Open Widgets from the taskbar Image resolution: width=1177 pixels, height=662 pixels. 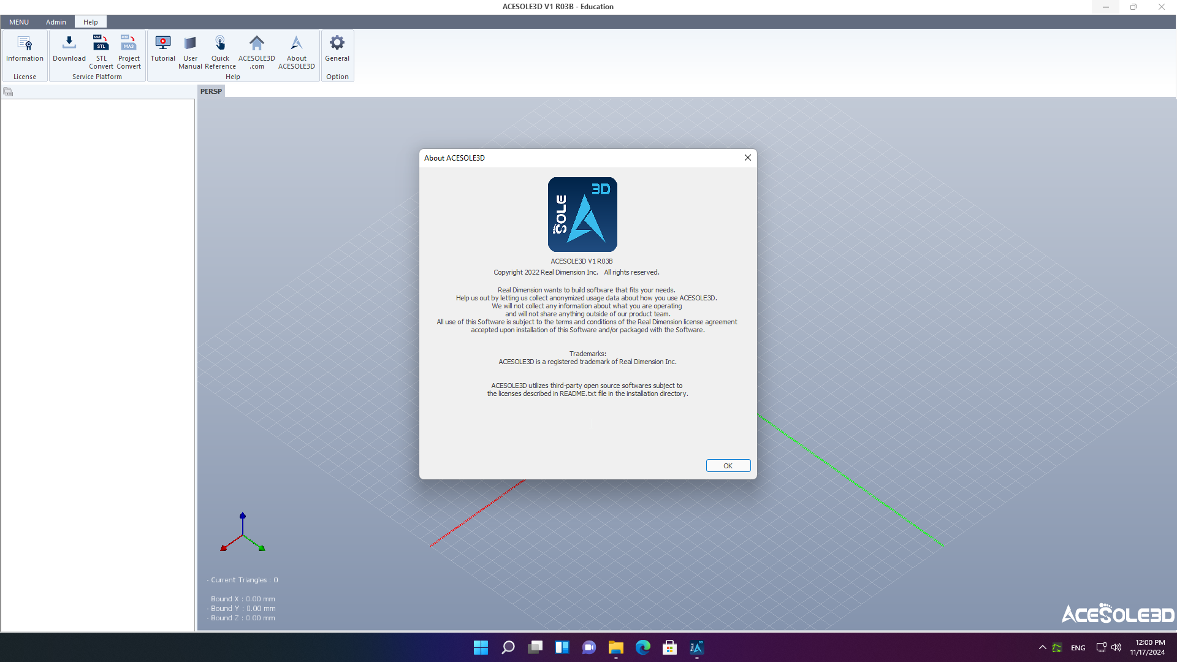tap(562, 647)
